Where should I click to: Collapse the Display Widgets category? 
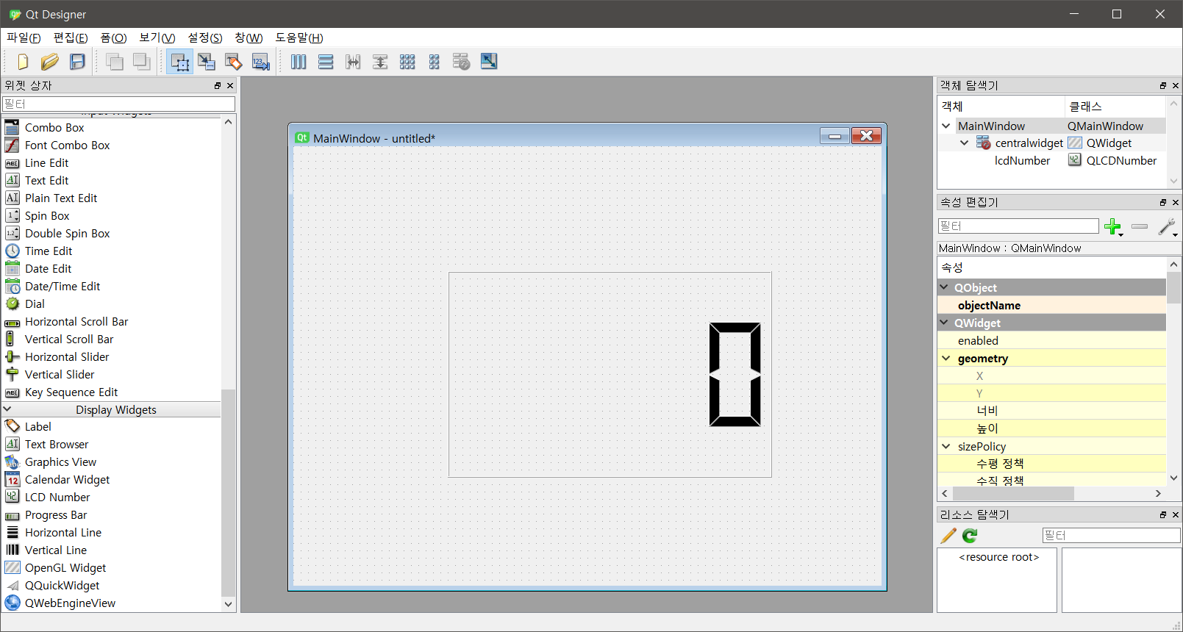[7, 409]
